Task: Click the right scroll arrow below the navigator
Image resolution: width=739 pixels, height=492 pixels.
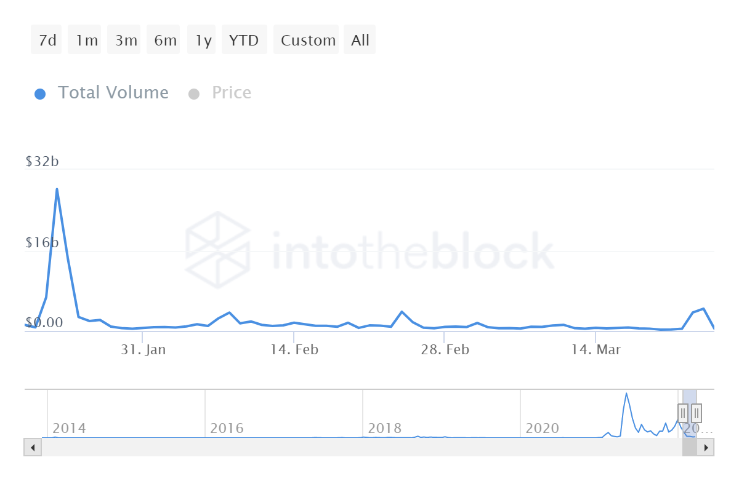Action: point(706,447)
